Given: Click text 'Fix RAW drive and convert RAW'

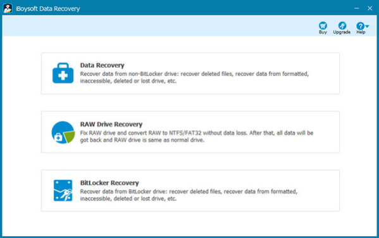Looking at the screenshot, I should [x=121, y=133].
